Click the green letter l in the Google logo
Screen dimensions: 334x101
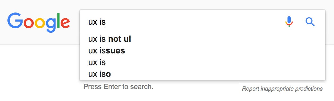pos(58,20)
